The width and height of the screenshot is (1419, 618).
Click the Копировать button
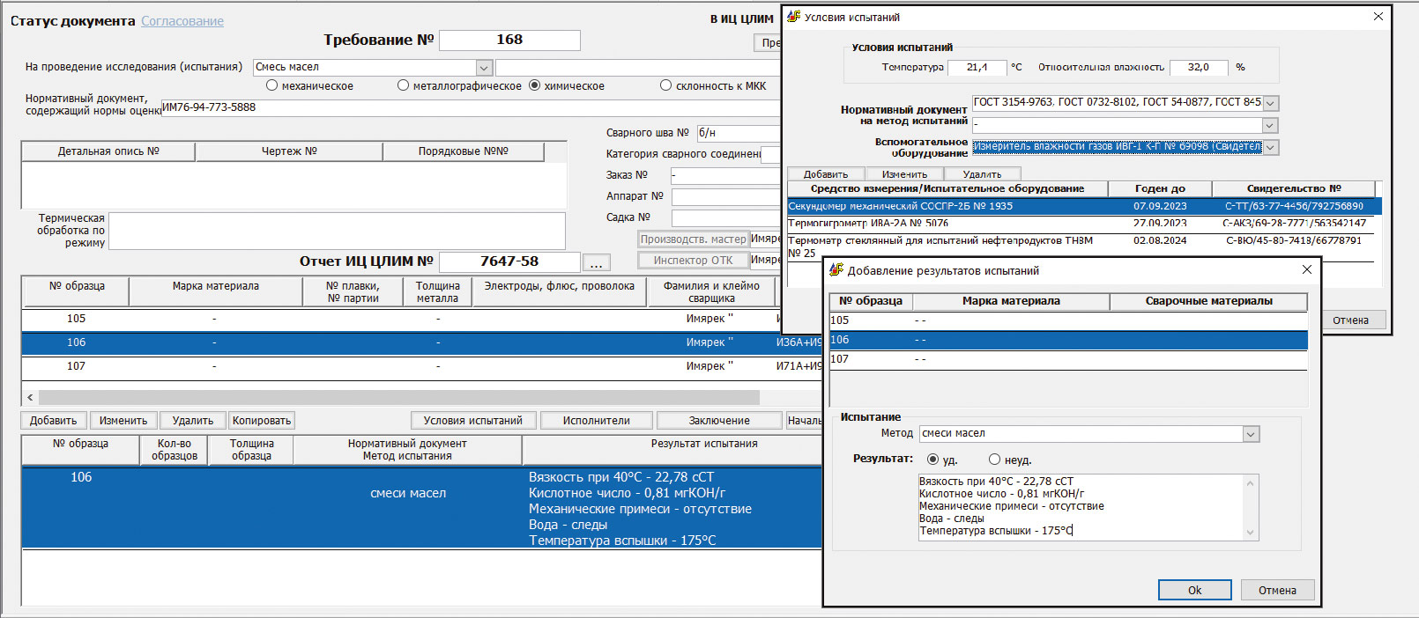pos(261,421)
